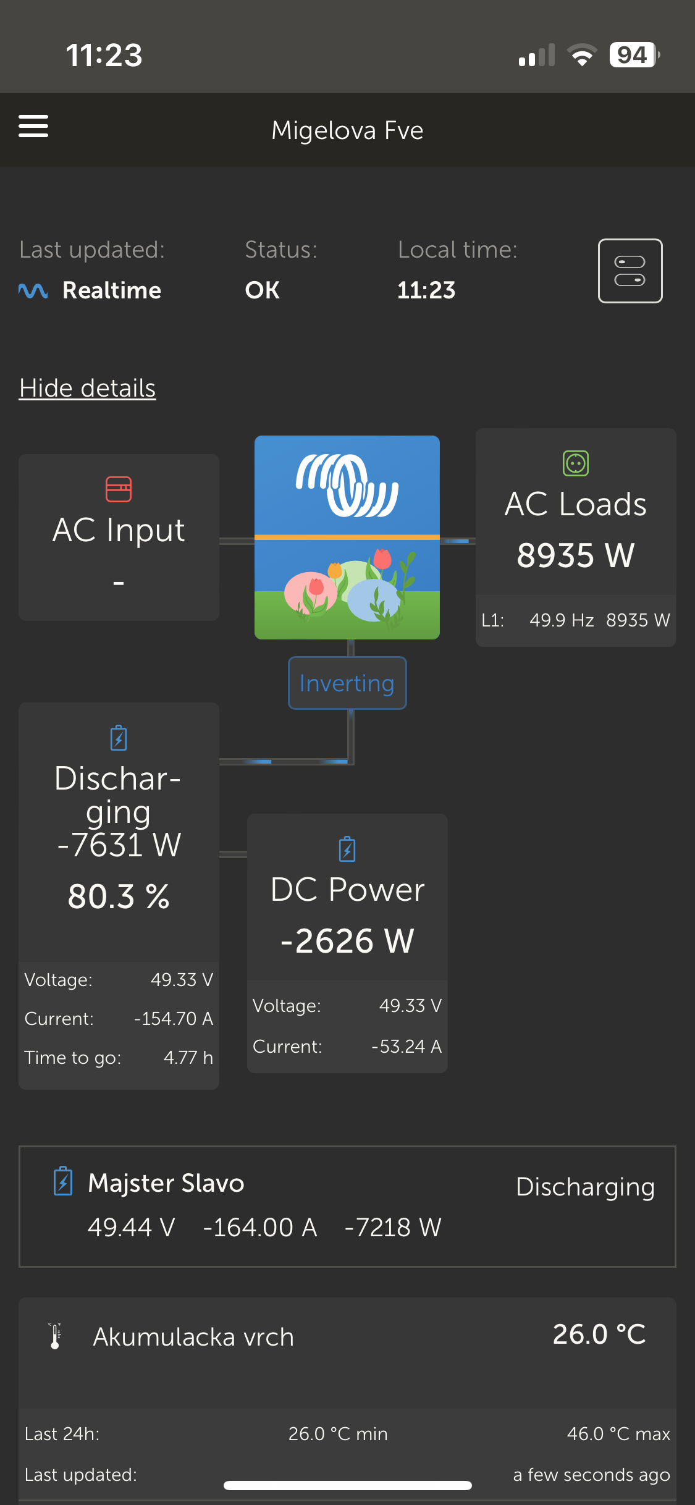The width and height of the screenshot is (695, 1505).
Task: Tap the Inverting status button
Action: (x=347, y=683)
